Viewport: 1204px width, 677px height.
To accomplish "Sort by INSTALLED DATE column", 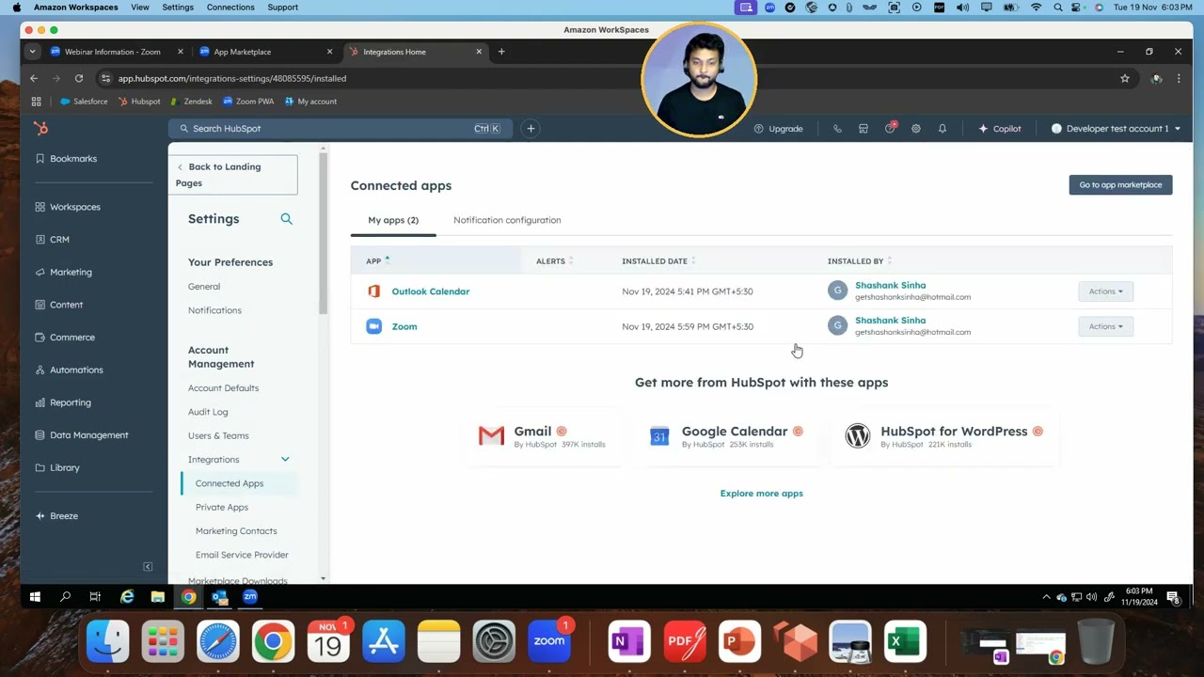I will 658,261.
